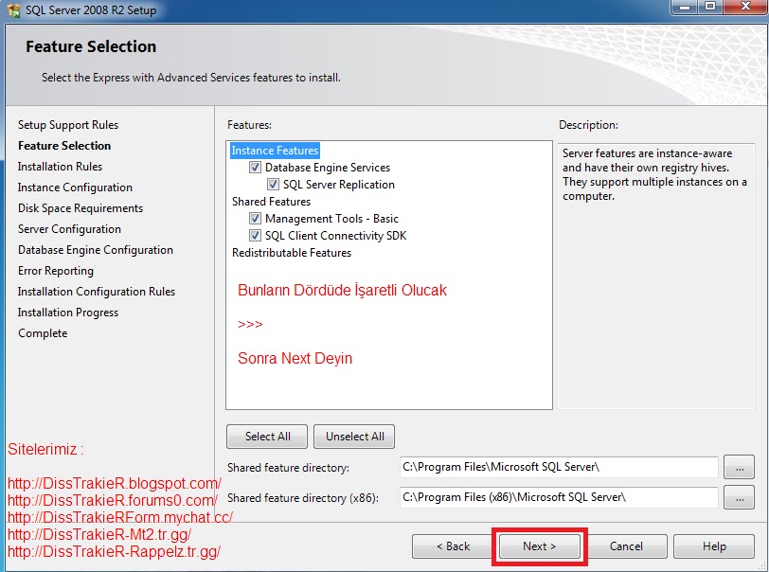Edit the Shared feature directory path field

[x=559, y=467]
